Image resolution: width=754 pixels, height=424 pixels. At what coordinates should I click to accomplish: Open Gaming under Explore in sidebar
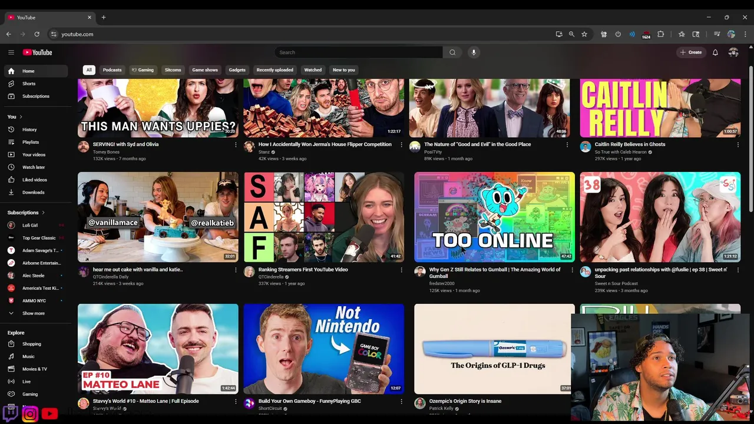pyautogui.click(x=35, y=394)
